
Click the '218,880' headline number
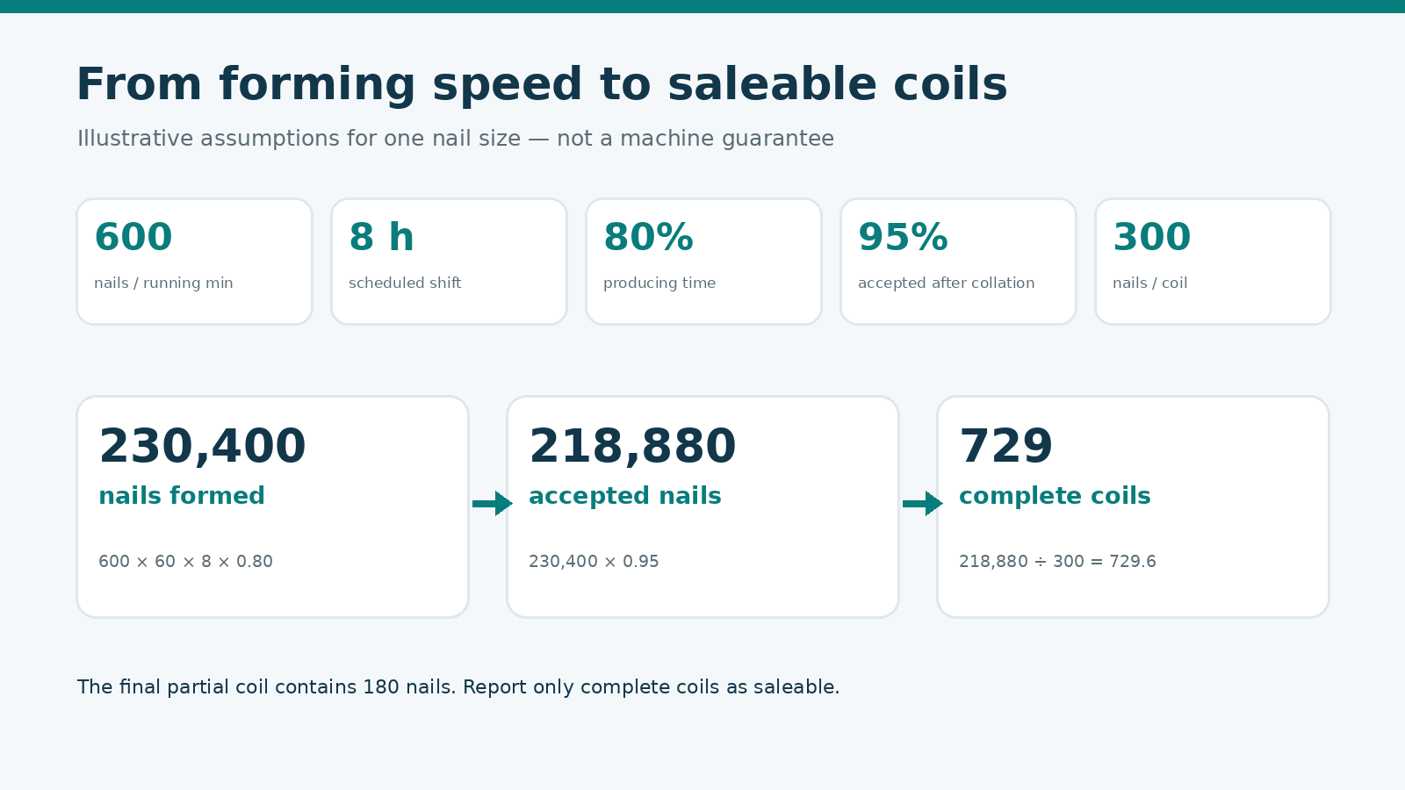click(x=632, y=447)
